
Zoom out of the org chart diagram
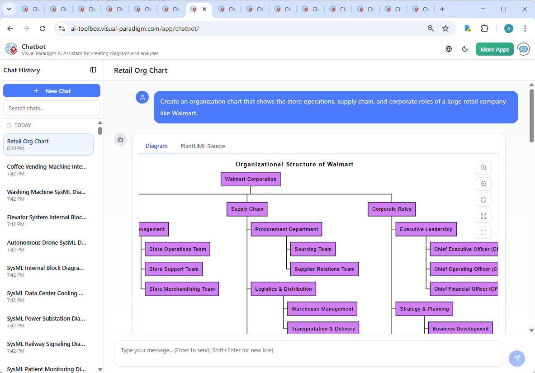point(483,184)
